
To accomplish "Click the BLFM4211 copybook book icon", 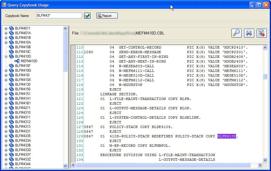I will [11, 108].
